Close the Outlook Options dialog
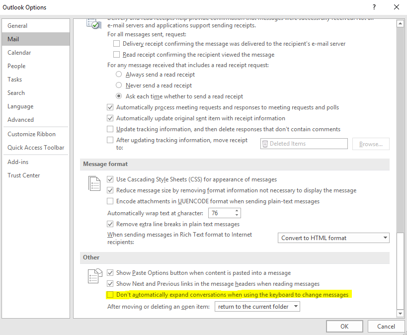Viewport: 407px width, 335px height. (x=397, y=7)
